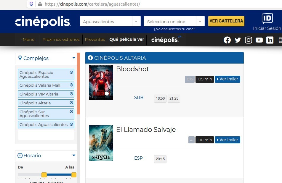Click the info icon beside Cinépolis Altaria
Image resolution: width=282 pixels, height=183 pixels.
click(x=90, y=58)
